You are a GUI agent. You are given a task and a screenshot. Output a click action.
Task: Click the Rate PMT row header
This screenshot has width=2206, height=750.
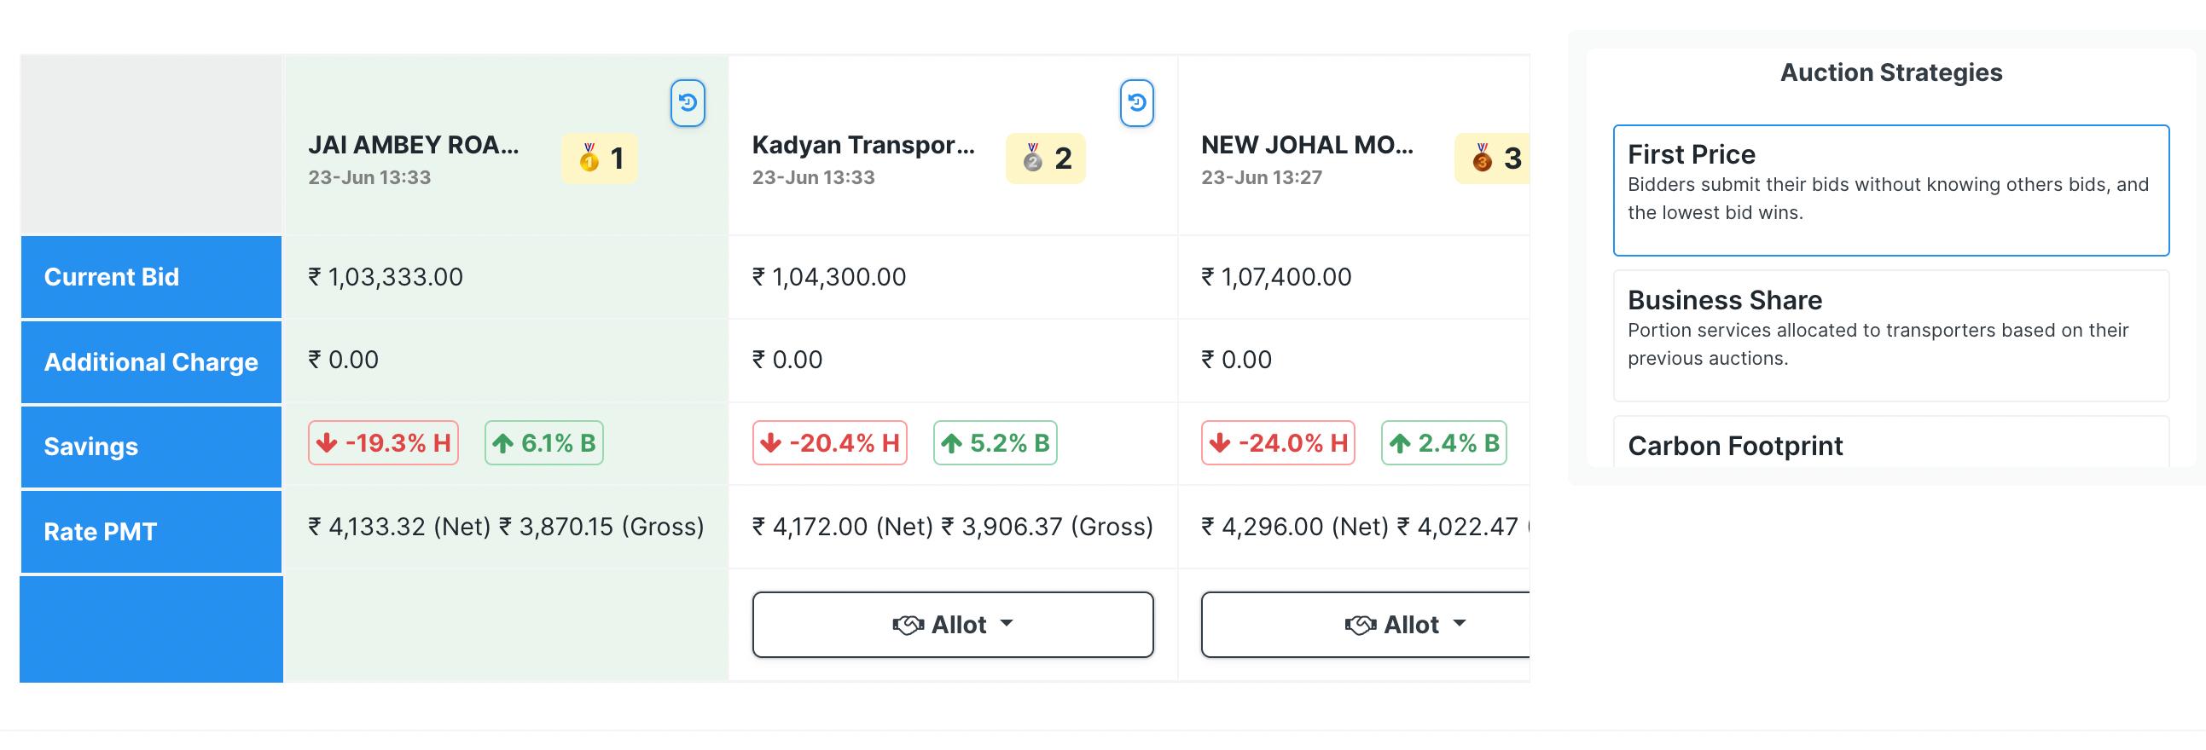coord(152,532)
